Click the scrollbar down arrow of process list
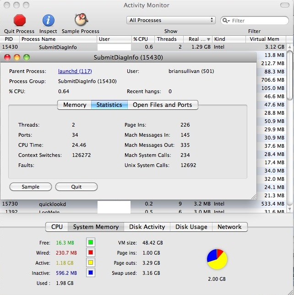 pos(290,209)
